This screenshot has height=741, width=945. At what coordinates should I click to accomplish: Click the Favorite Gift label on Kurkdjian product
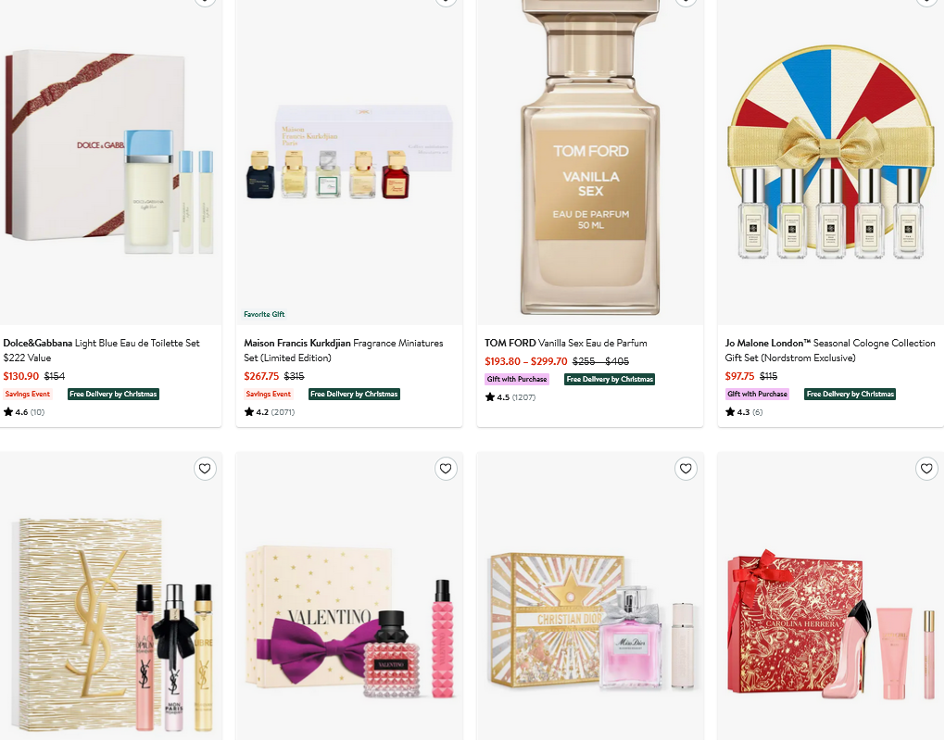(x=264, y=314)
